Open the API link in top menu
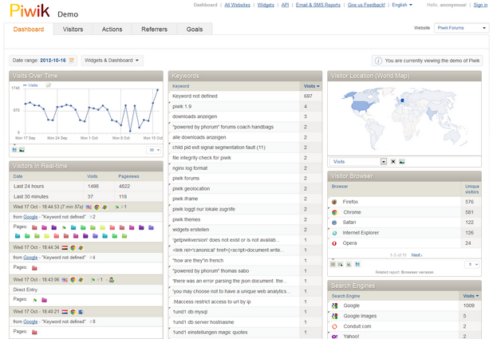493x339 pixels. pos(285,5)
